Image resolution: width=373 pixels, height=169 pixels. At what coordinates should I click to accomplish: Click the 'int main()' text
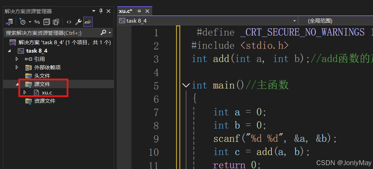[x=218, y=85]
